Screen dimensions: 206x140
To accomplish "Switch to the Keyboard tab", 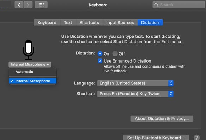I will click(x=47, y=23).
